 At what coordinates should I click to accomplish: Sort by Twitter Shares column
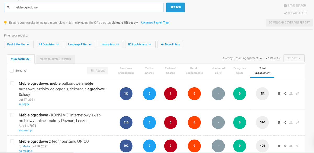pyautogui.click(x=149, y=70)
